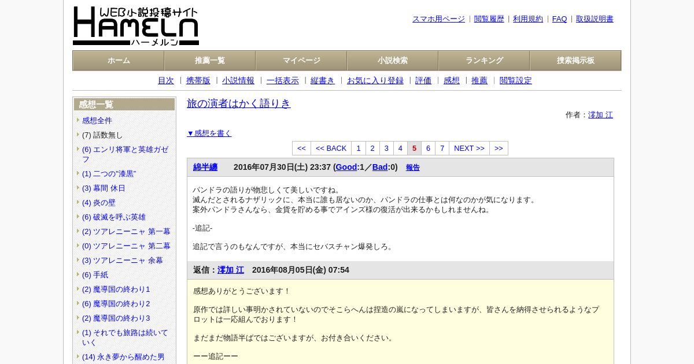The image size is (694, 364).
Task: Open the ホーム navigation tab
Action: (x=119, y=61)
